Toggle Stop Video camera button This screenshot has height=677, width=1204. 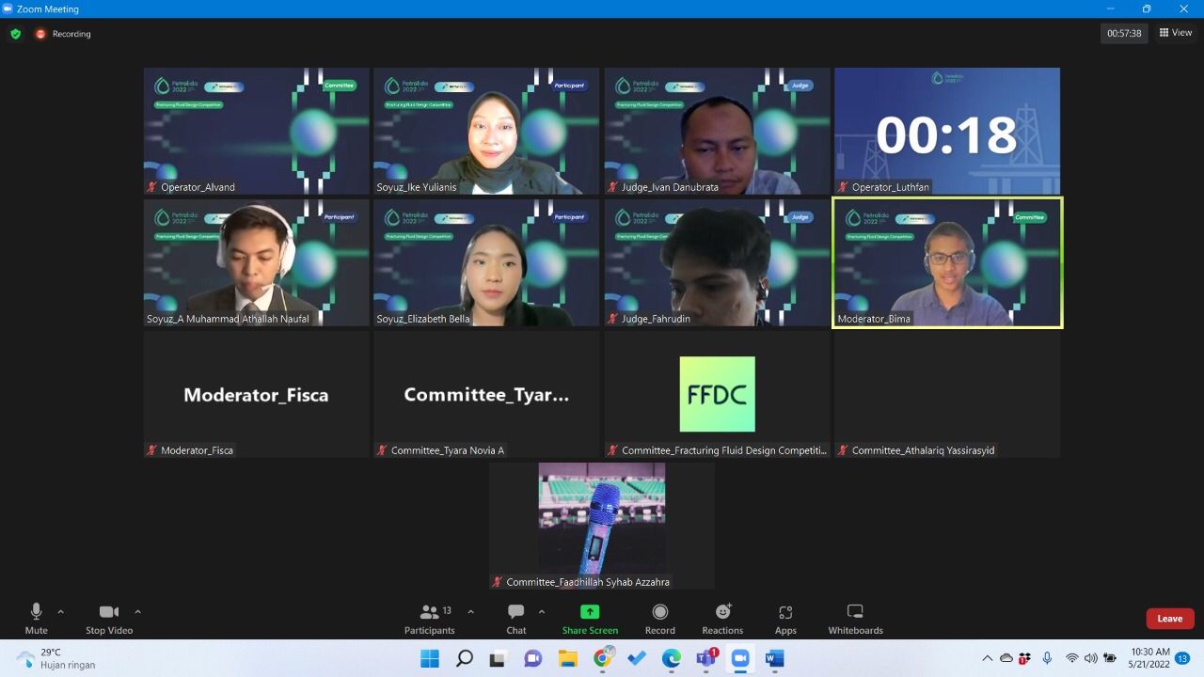point(109,617)
